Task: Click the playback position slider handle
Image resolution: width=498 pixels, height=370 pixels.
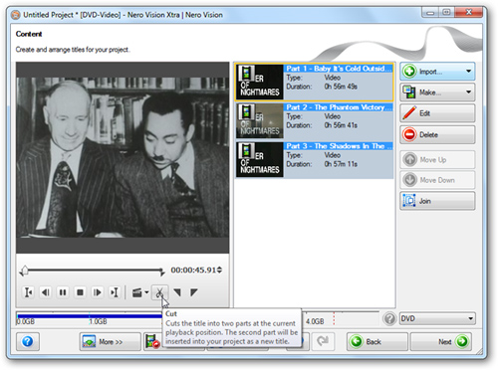Action: tap(24, 271)
